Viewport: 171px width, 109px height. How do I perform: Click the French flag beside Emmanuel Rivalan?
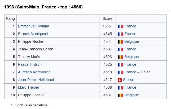(x=120, y=26)
